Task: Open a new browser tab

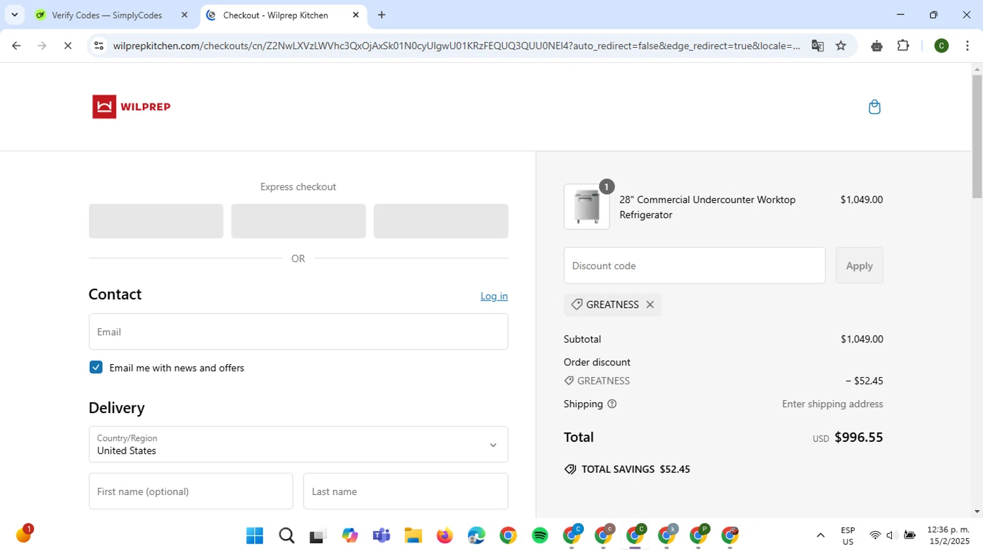Action: [382, 14]
